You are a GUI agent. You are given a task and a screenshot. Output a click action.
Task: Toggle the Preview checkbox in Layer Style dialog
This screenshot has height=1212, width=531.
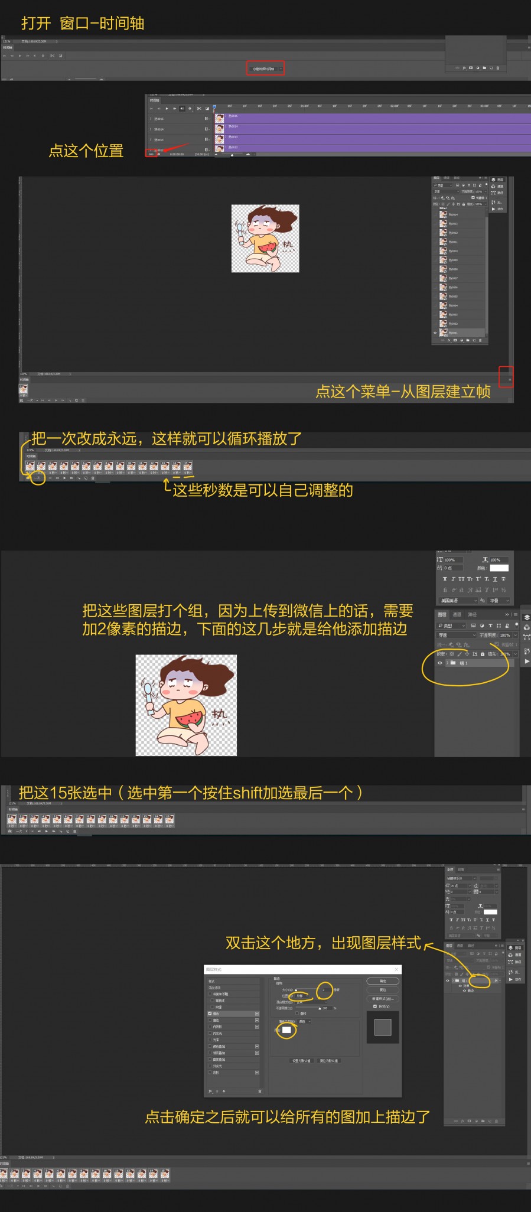[374, 1006]
